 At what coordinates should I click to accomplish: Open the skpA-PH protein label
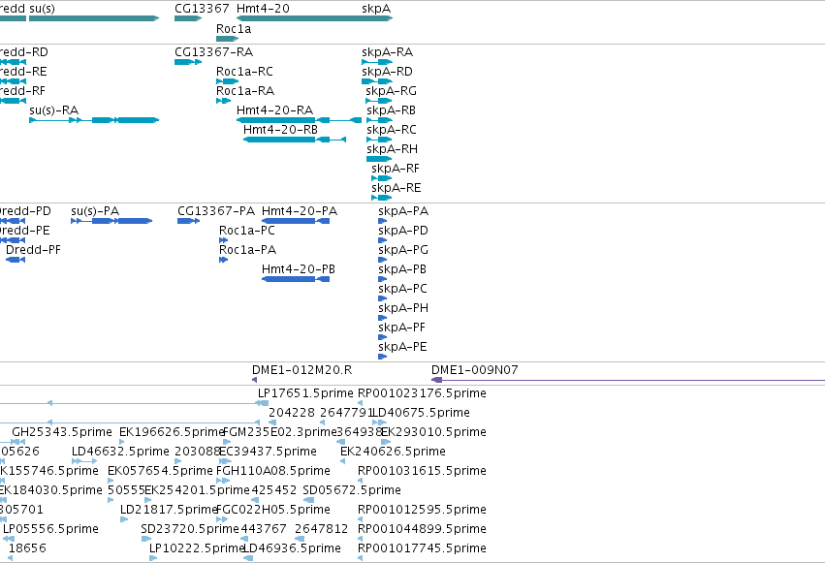point(403,308)
